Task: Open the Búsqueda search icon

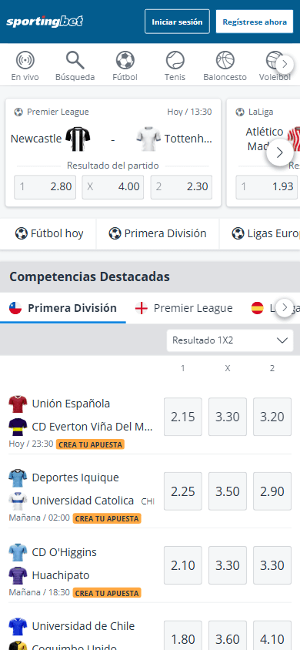Action: [75, 61]
